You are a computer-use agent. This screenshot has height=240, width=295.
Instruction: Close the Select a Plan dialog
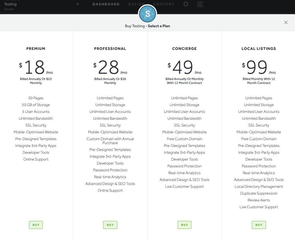tap(286, 22)
